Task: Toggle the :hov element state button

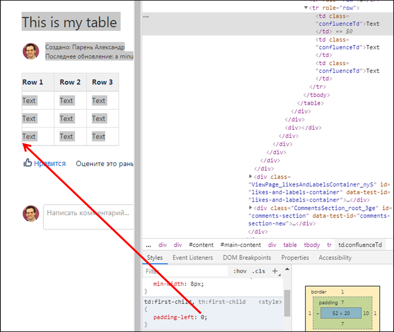Action: click(x=240, y=271)
